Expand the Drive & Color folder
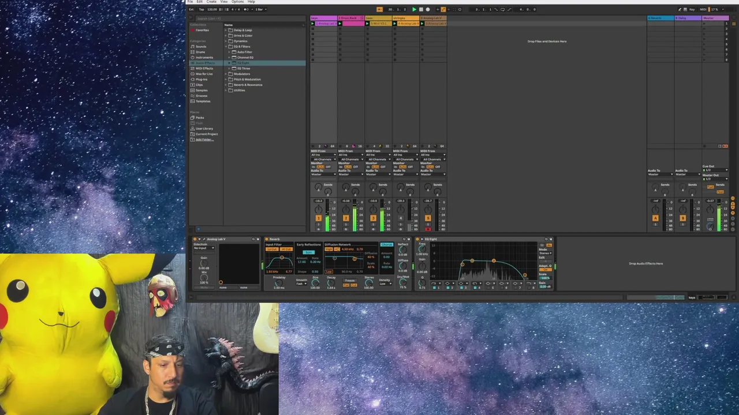Image resolution: width=739 pixels, height=415 pixels. pyautogui.click(x=226, y=36)
